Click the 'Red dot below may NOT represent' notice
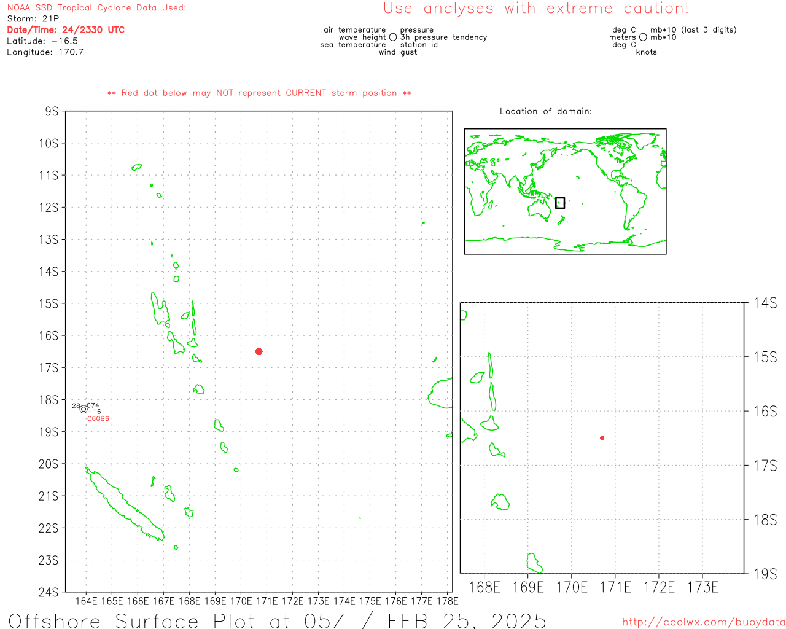 259,93
